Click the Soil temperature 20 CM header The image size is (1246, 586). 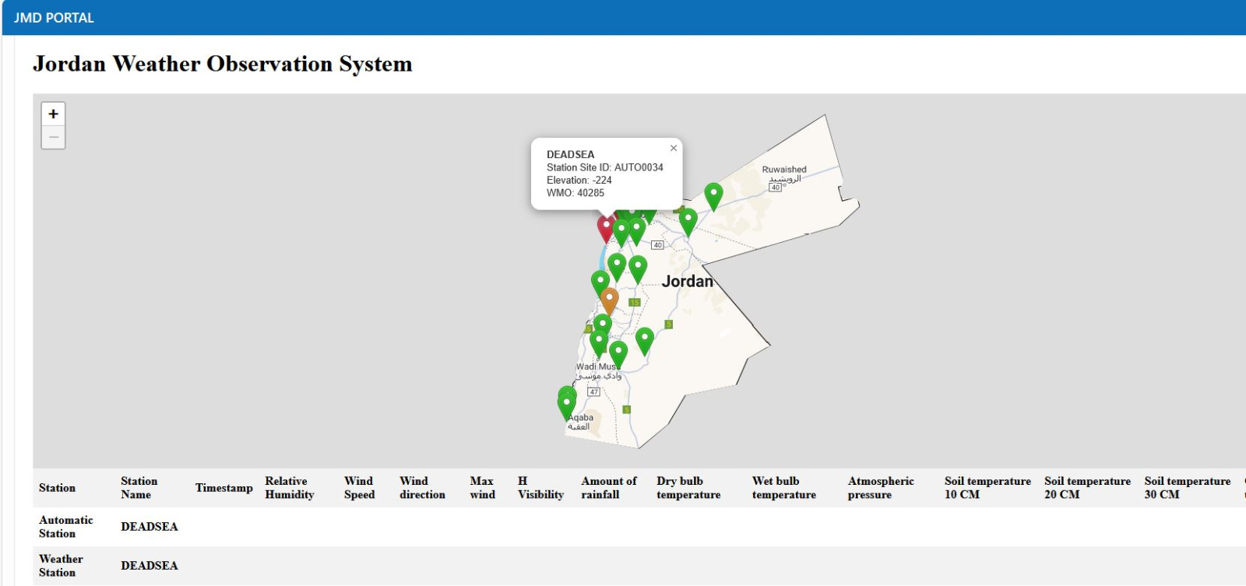point(1087,488)
